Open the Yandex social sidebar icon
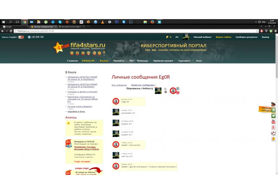Image resolution: width=278 pixels, height=194 pixels. point(273,127)
